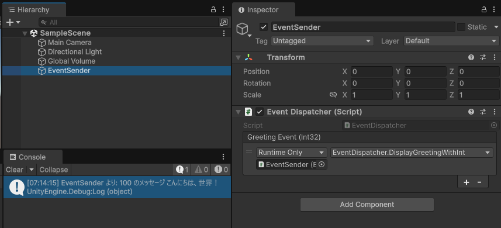Image resolution: width=501 pixels, height=228 pixels.
Task: Open the Layer dropdown
Action: [x=451, y=41]
